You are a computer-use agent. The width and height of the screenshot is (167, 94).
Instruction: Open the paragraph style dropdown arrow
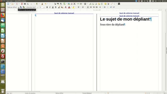(18, 7)
